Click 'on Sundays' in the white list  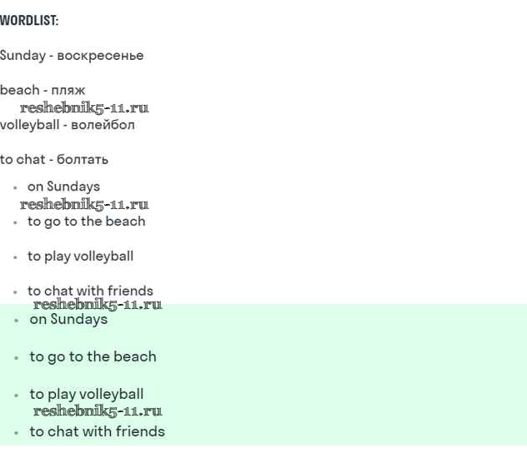point(63,187)
